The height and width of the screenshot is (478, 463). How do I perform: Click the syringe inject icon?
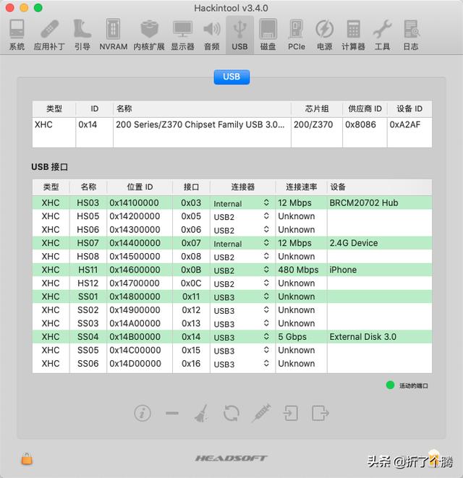tap(261, 414)
